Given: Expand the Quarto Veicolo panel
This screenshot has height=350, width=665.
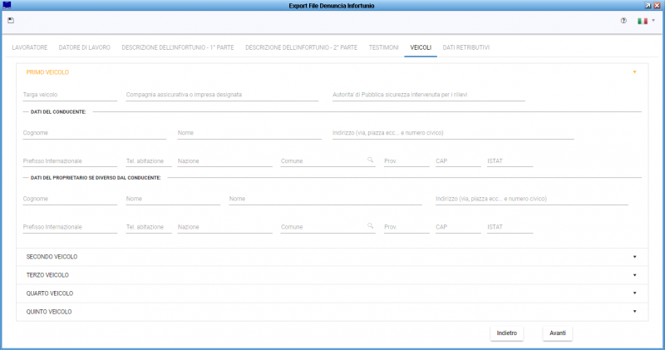Looking at the screenshot, I should [634, 293].
